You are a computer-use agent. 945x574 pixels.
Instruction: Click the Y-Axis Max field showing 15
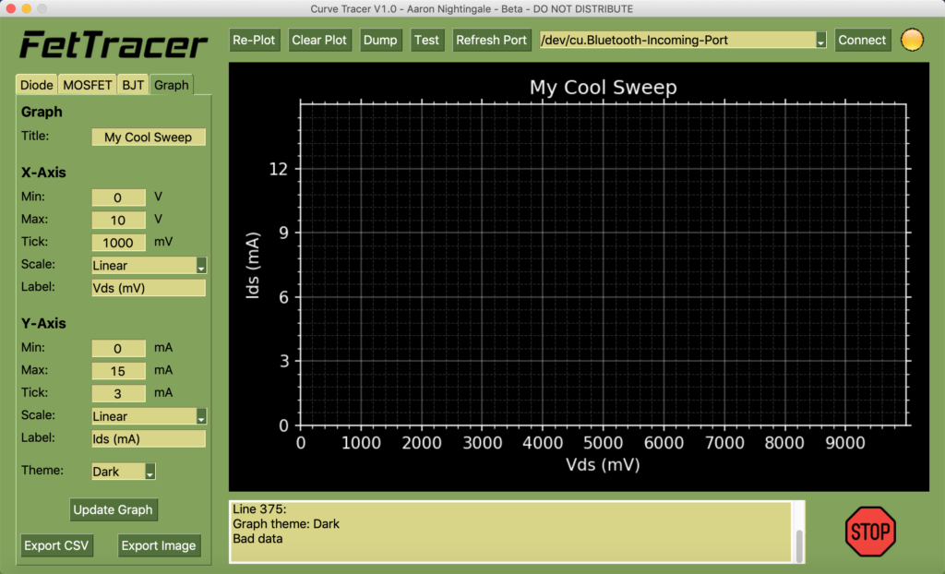pyautogui.click(x=118, y=371)
